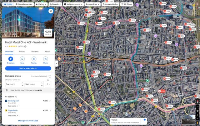Zoom in using the plus button
The width and height of the screenshot is (200, 126).
(x=197, y=115)
